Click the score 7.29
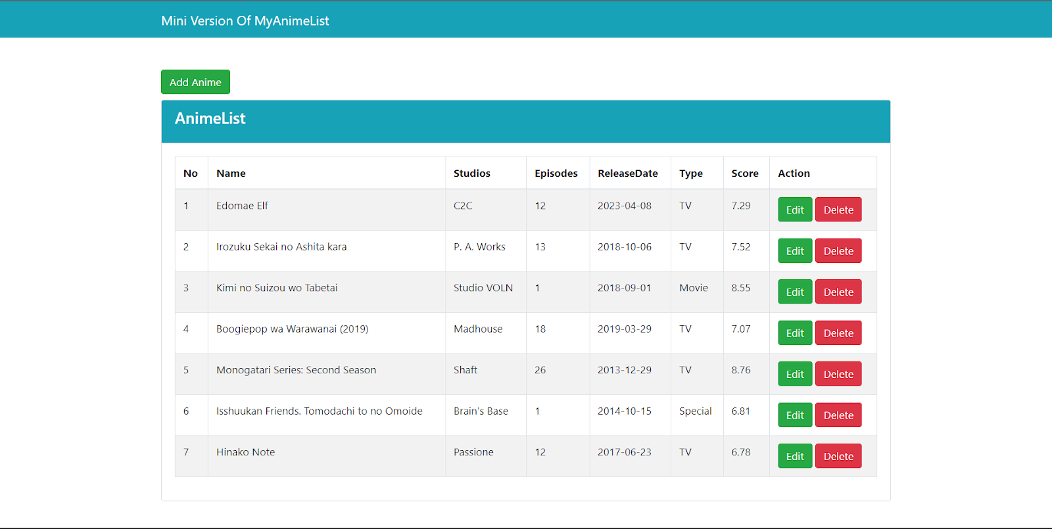Image resolution: width=1052 pixels, height=529 pixels. [x=741, y=206]
